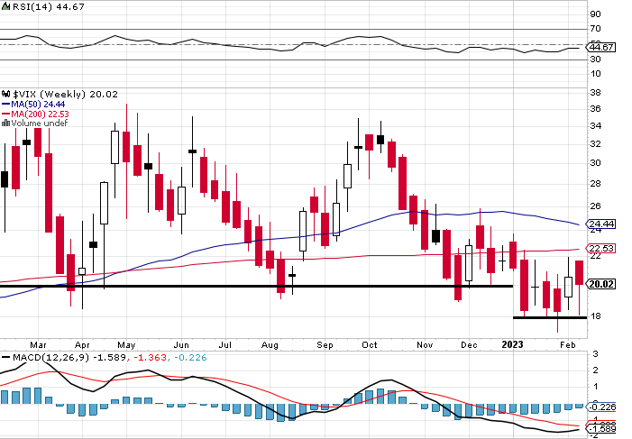Click the 34 price axis label
The width and height of the screenshot is (632, 439).
[595, 126]
